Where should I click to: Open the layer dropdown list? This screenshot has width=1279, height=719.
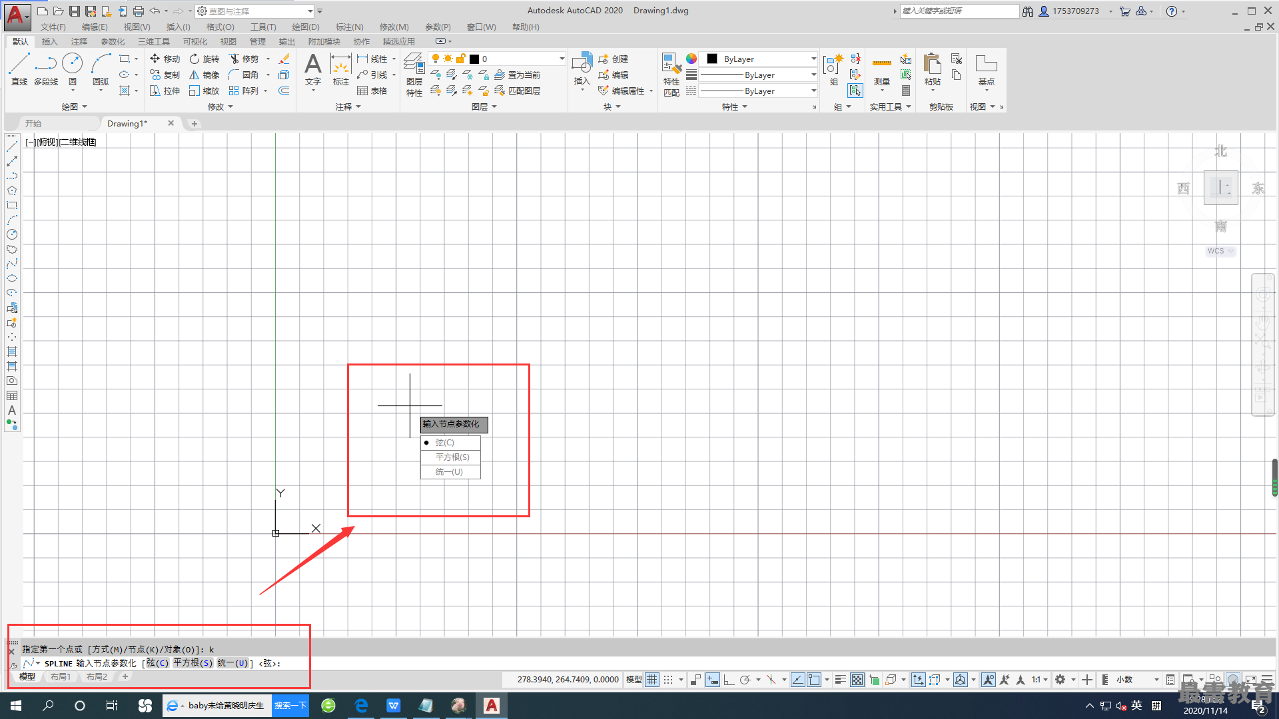(562, 59)
